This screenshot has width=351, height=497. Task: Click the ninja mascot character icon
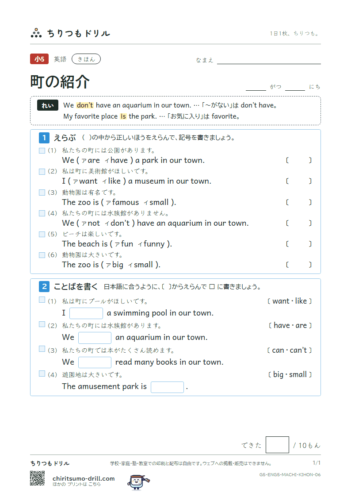point(138,482)
